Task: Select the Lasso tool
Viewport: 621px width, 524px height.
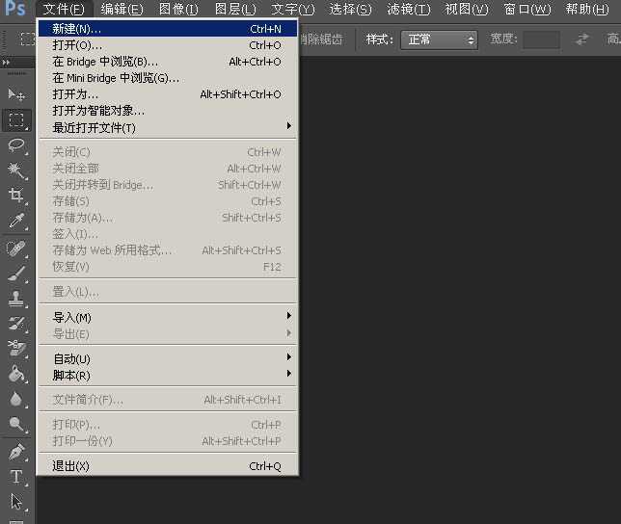Action: [16, 145]
